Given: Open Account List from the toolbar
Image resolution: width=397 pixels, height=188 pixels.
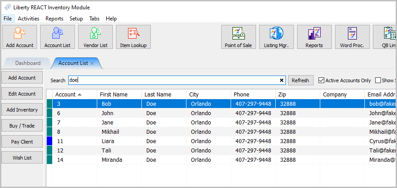Looking at the screenshot, I should coord(58,37).
